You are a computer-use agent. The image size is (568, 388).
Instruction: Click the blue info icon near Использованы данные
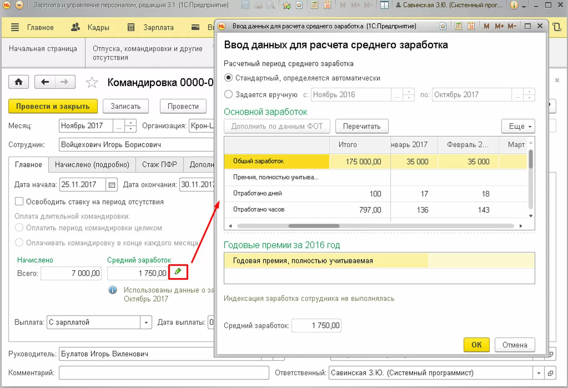(113, 290)
